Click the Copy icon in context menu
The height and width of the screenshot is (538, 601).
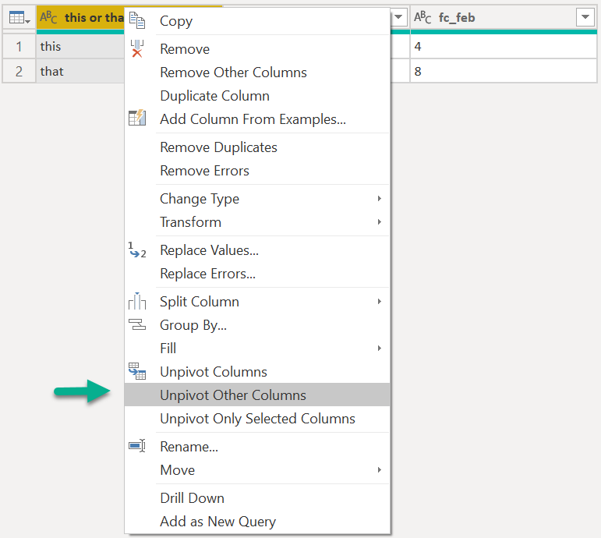[x=137, y=20]
